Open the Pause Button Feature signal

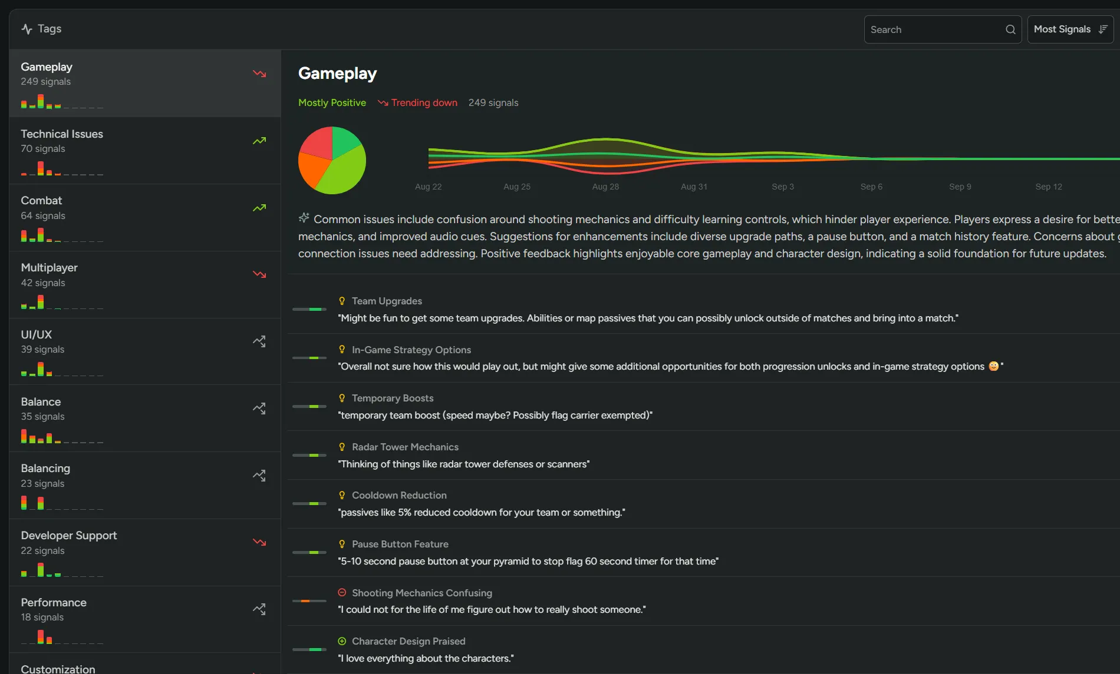704,552
